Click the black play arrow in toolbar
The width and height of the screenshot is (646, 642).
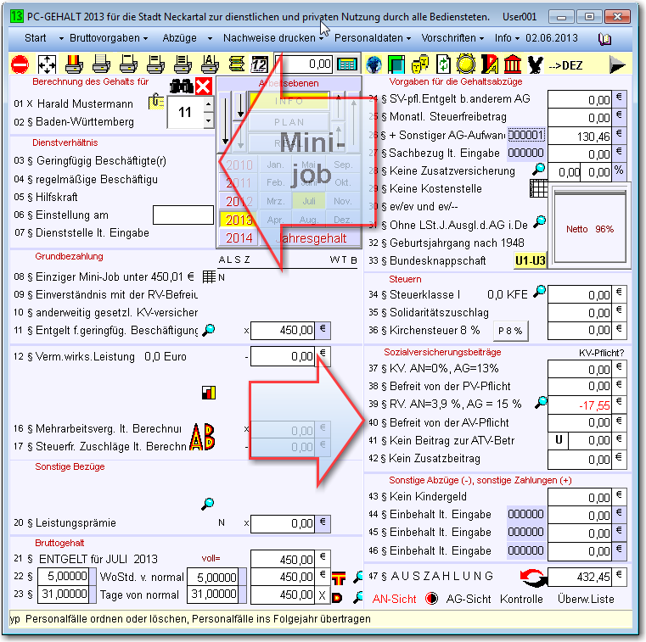coord(617,64)
